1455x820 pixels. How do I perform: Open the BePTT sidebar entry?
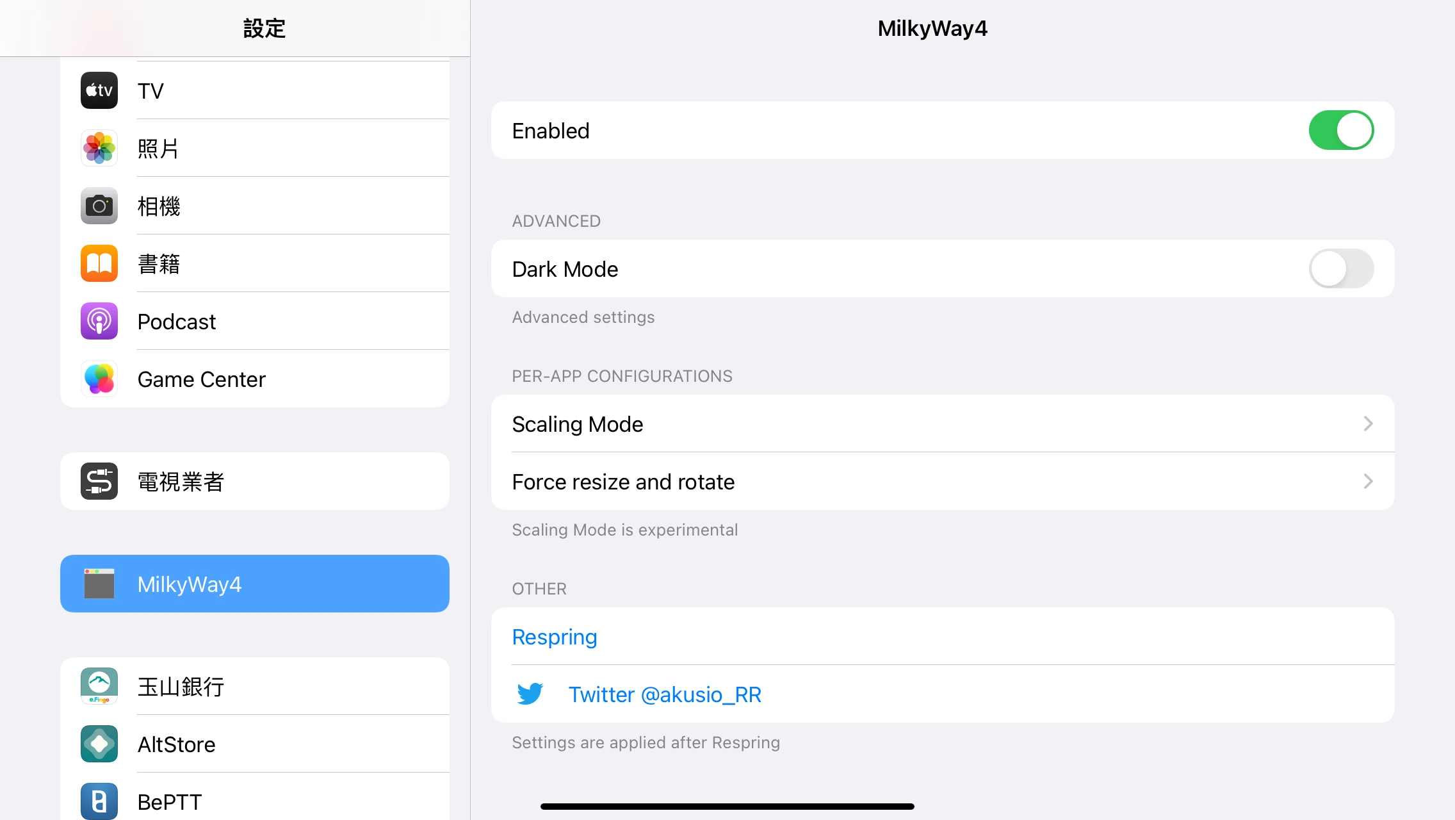coord(255,801)
